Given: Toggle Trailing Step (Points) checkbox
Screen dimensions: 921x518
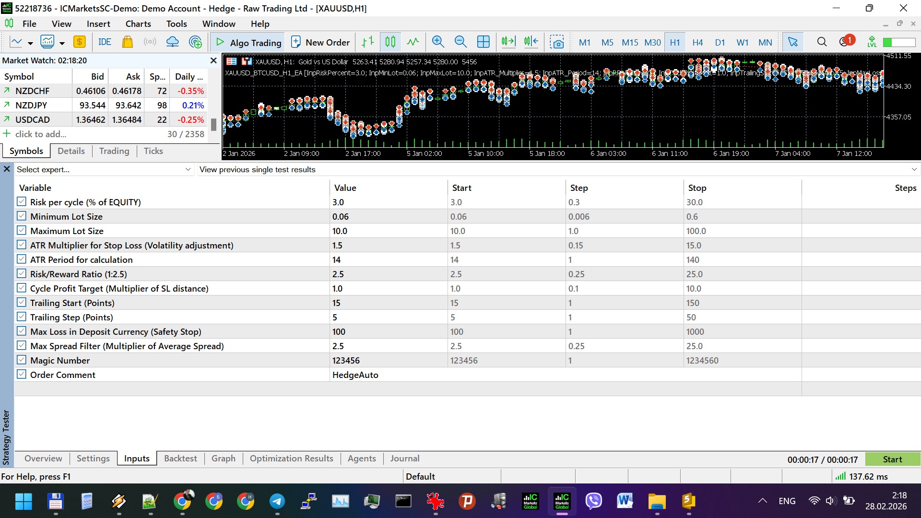Looking at the screenshot, I should 22,317.
